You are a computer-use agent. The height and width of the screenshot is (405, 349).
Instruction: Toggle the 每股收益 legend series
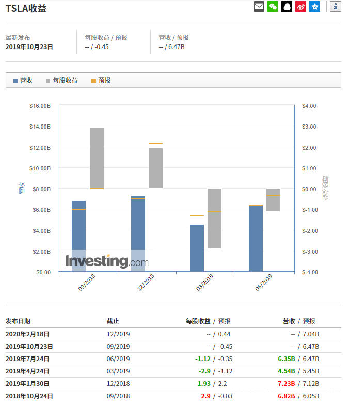(x=61, y=81)
